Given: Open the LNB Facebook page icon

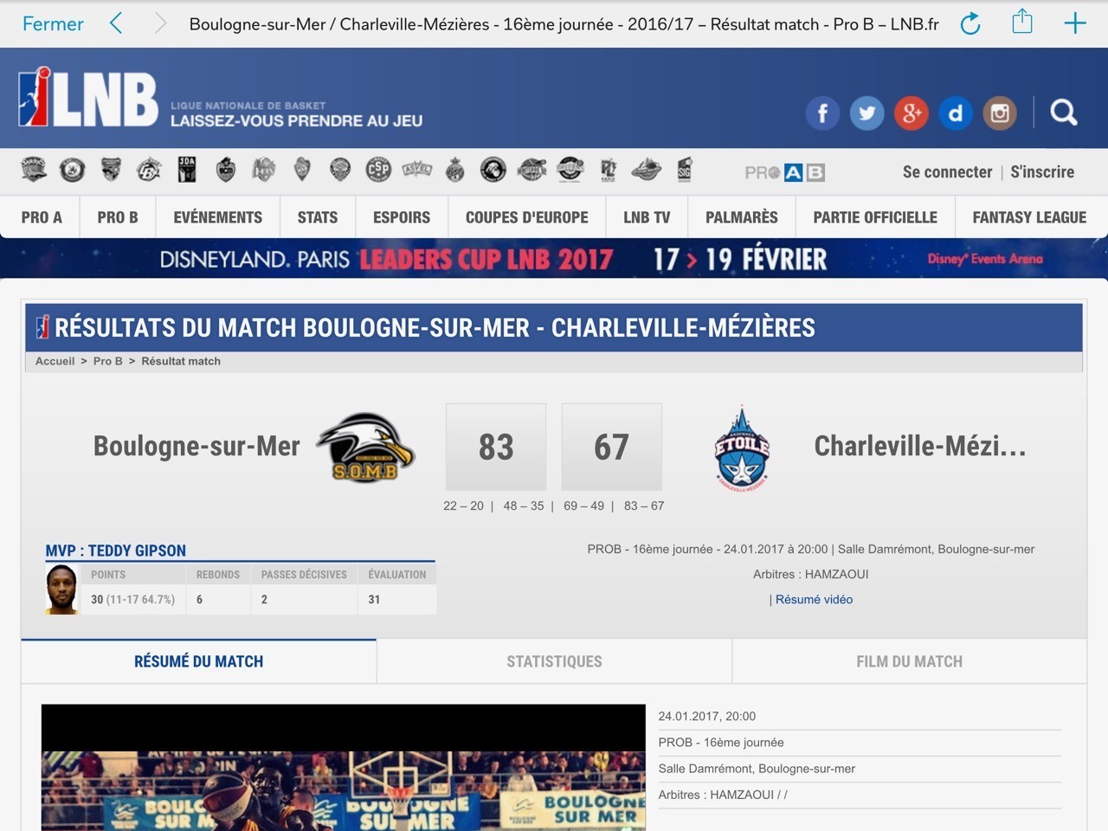Looking at the screenshot, I should tap(822, 113).
